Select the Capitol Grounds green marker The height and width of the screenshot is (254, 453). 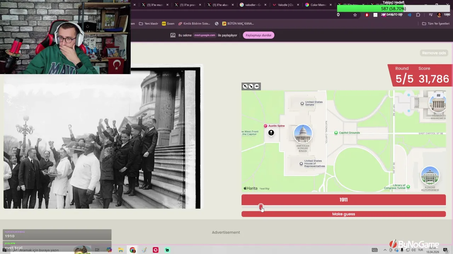click(336, 133)
